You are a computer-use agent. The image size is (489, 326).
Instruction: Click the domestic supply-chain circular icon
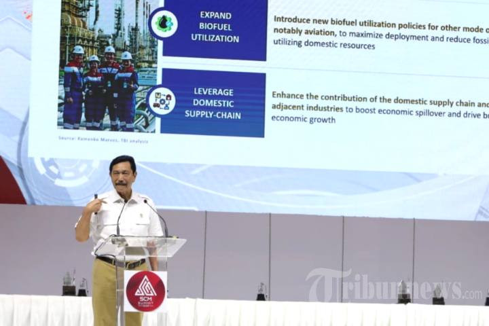(x=162, y=101)
